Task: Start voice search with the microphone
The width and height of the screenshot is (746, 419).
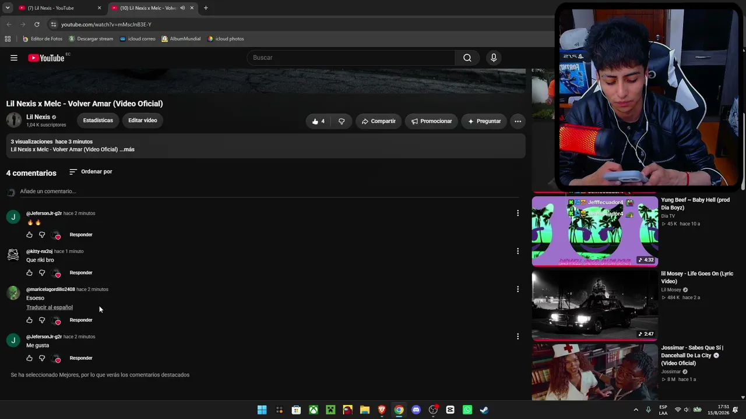Action: tap(494, 58)
